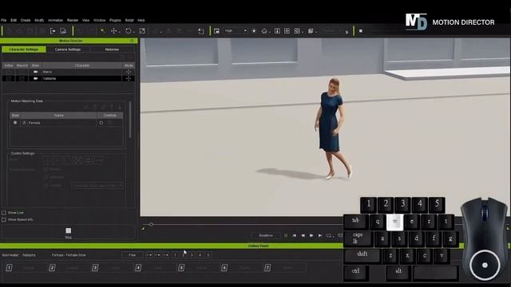Click hotkey slot 1 in Hotkey Panel

(x=9, y=268)
